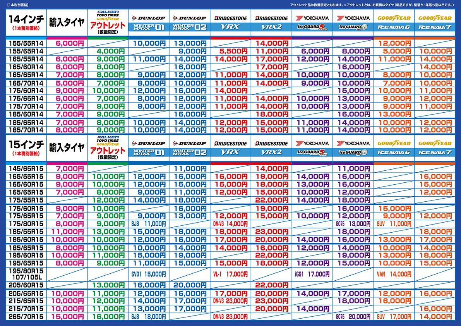Select the 輸入タイヤ header in the 15インチ section
Image resolution: width=461 pixels, height=326 pixels.
click(x=67, y=148)
